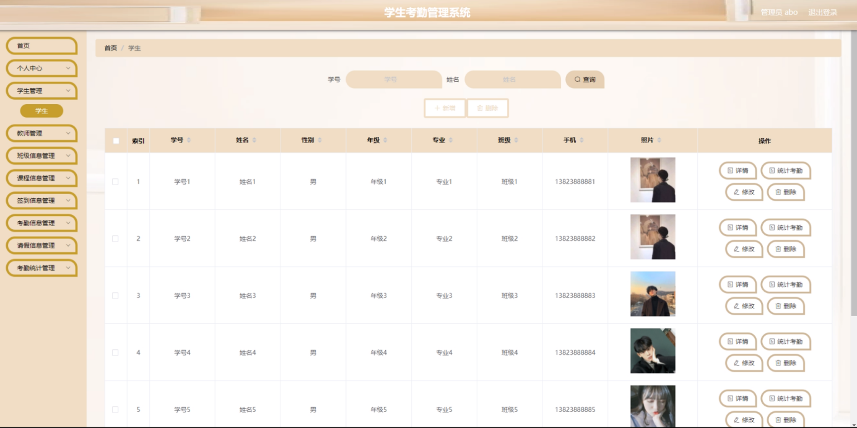857x428 pixels.
Task: Open 详情 for student 学号2
Action: point(737,227)
